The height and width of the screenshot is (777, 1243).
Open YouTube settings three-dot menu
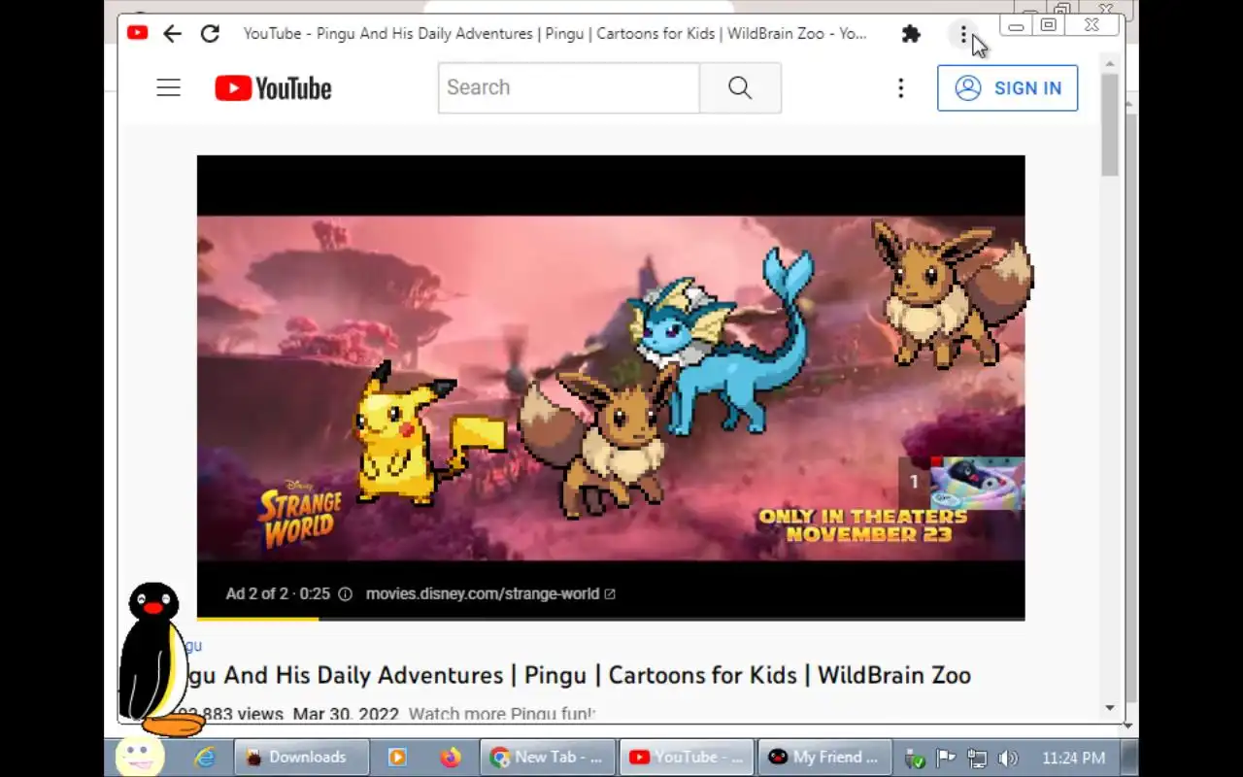900,88
